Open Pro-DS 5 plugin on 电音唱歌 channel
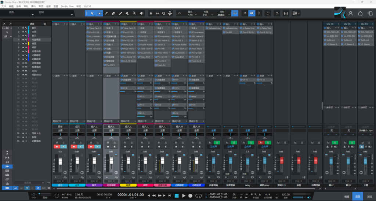Image resolution: width=376 pixels, height=201 pixels. point(111,65)
